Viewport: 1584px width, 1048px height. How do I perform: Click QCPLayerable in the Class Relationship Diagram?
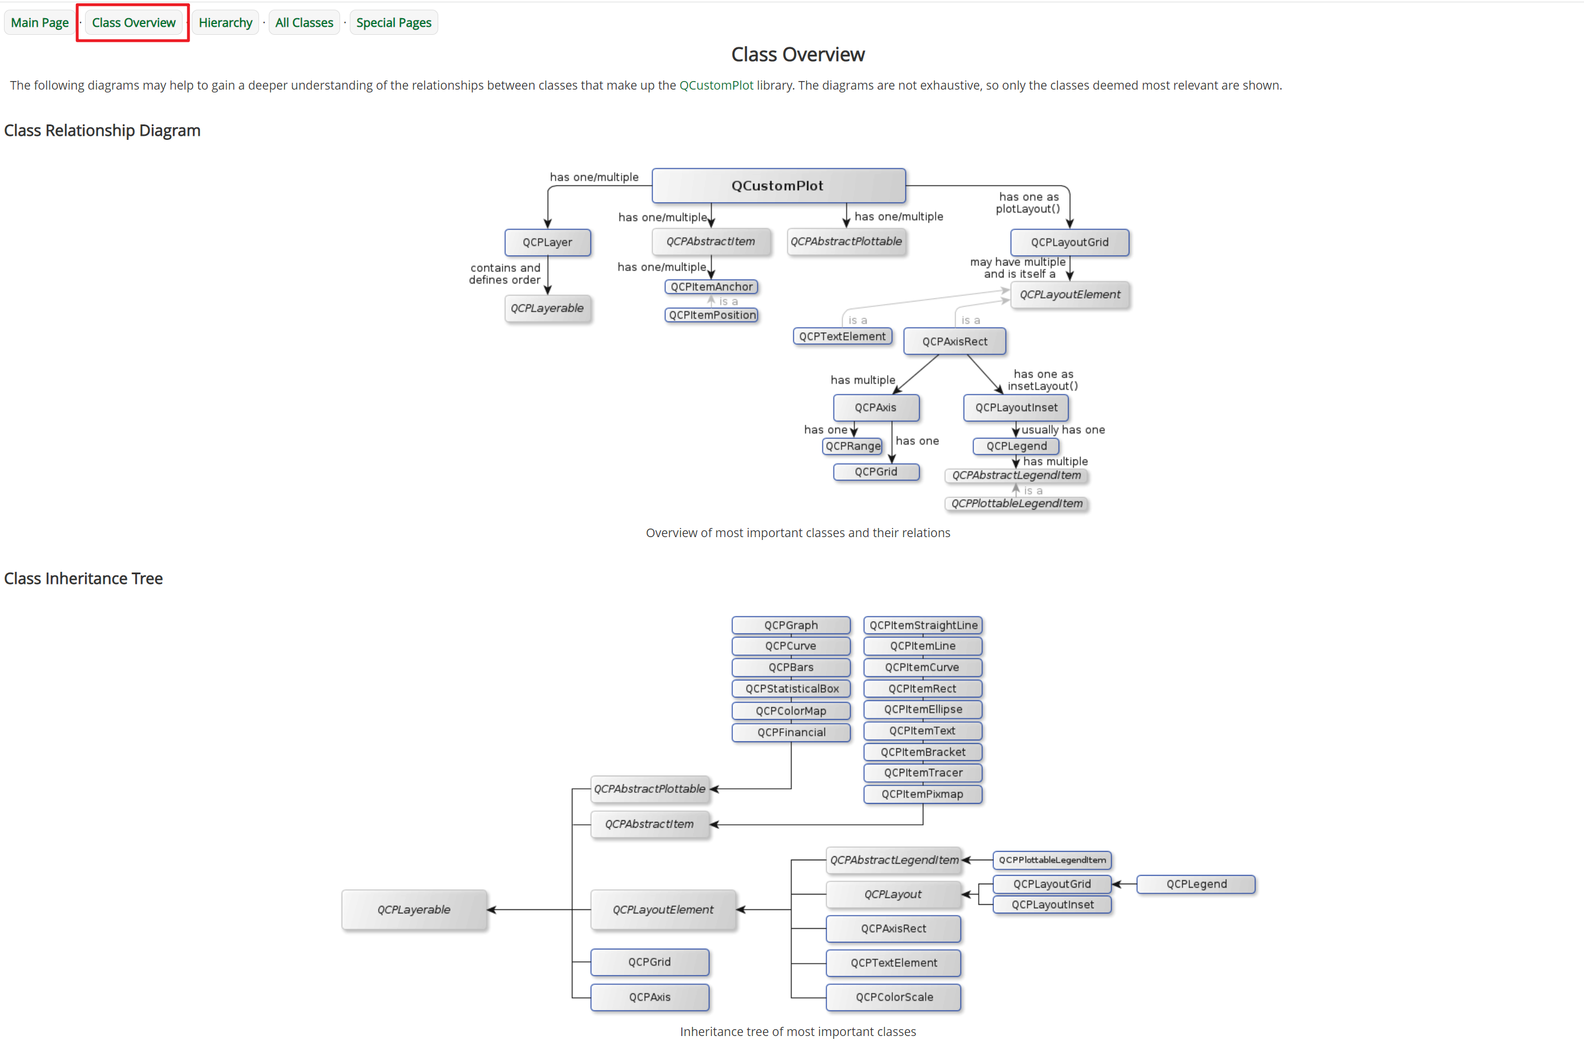(548, 308)
